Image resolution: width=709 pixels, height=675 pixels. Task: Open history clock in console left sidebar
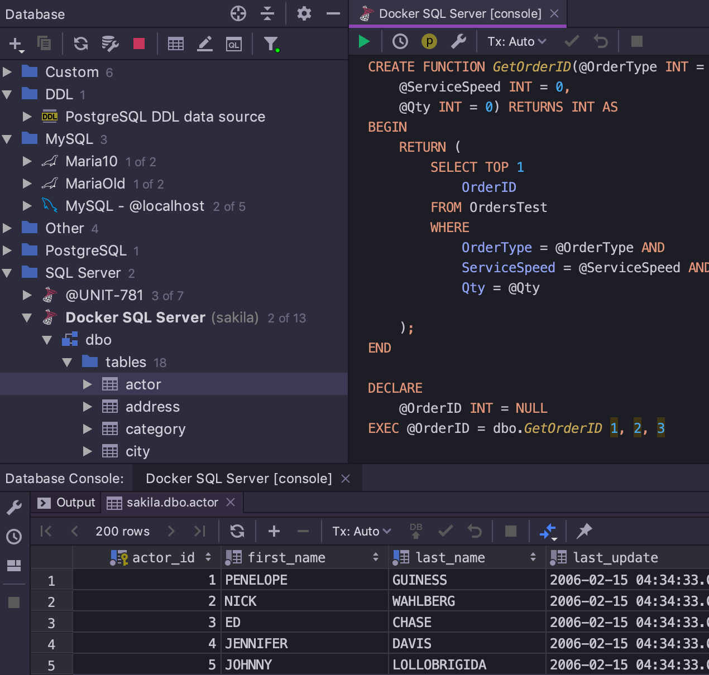pyautogui.click(x=14, y=537)
